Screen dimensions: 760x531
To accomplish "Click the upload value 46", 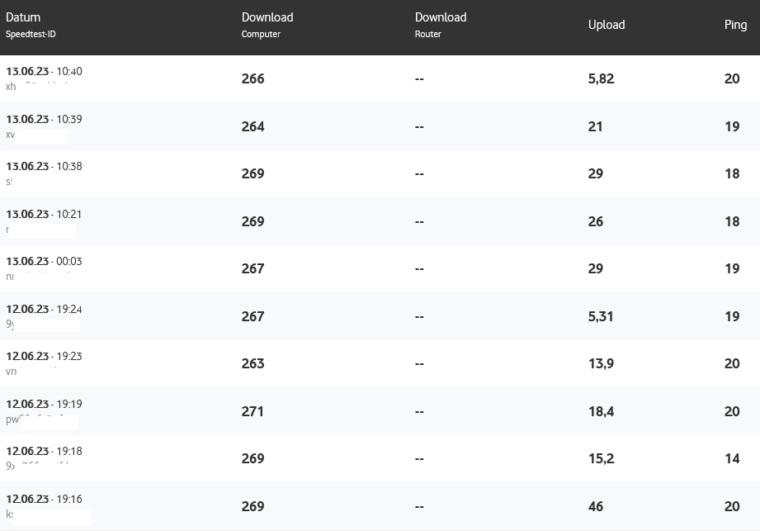I will (596, 506).
